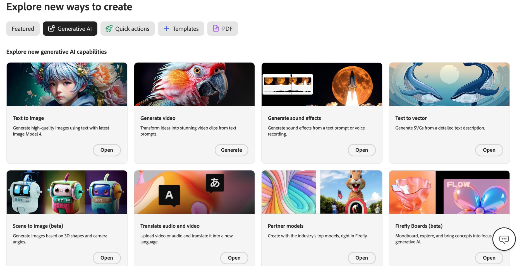This screenshot has height=266, width=517.
Task: Click Generate on the Generate video card
Action: [x=231, y=150]
